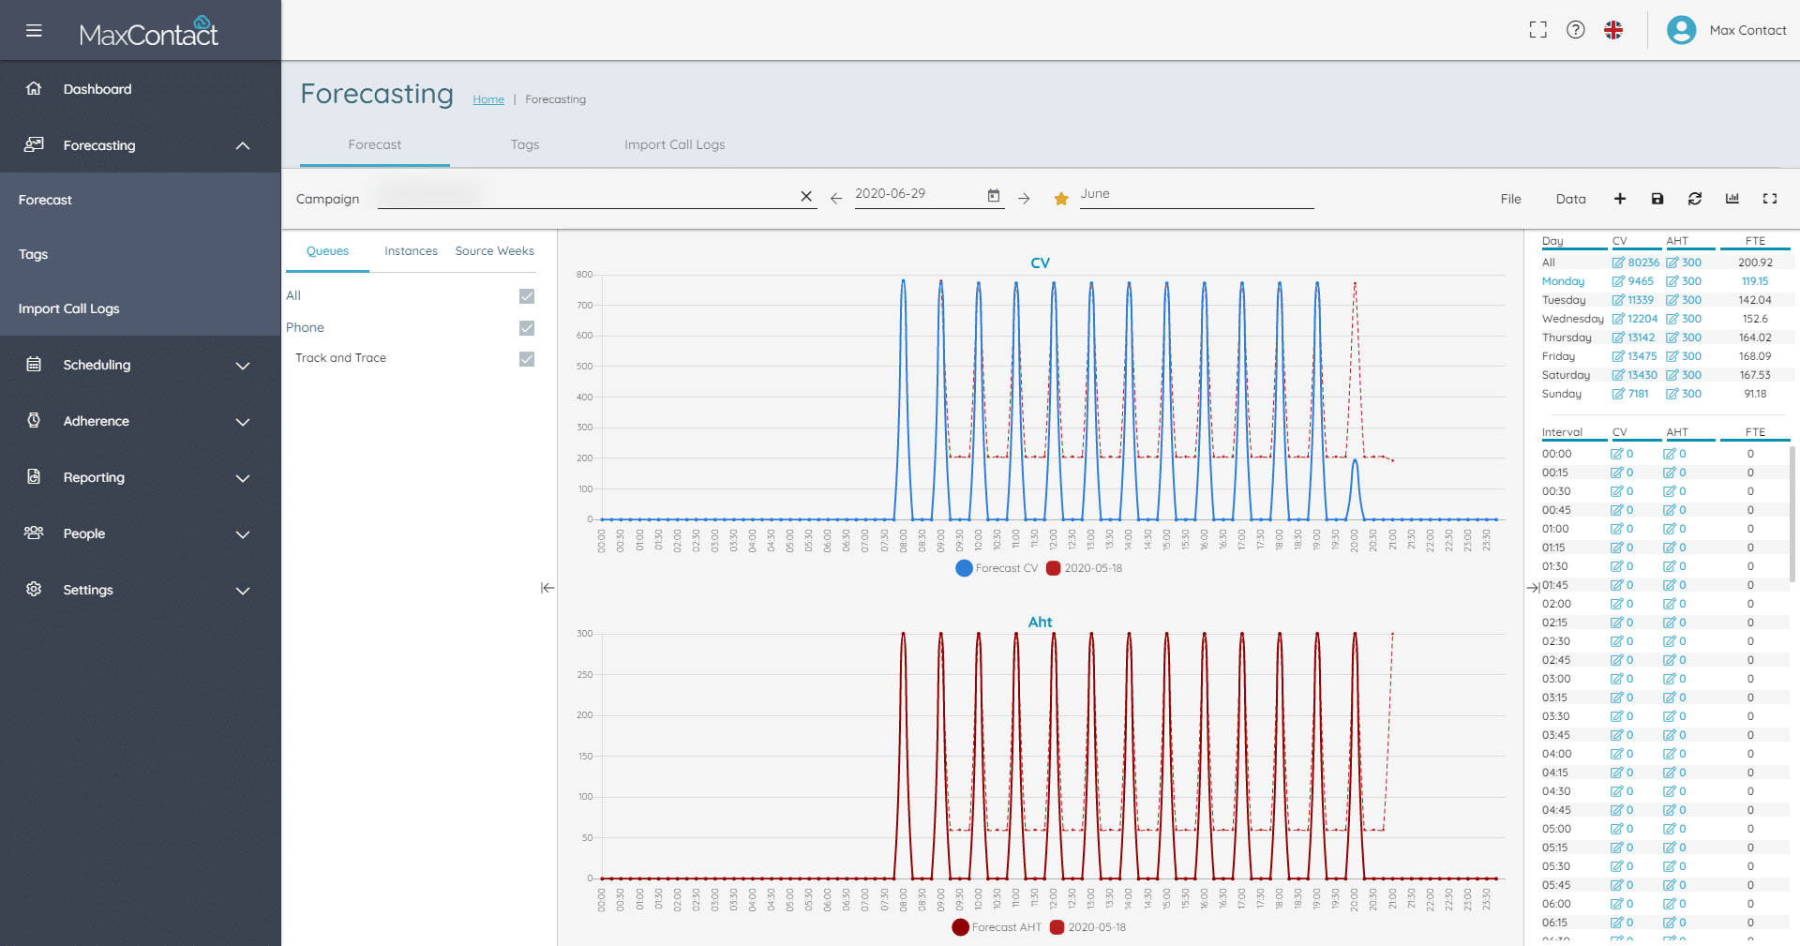Click the interval table scrollbar
Screen dimensions: 1800x946
(x=1792, y=514)
